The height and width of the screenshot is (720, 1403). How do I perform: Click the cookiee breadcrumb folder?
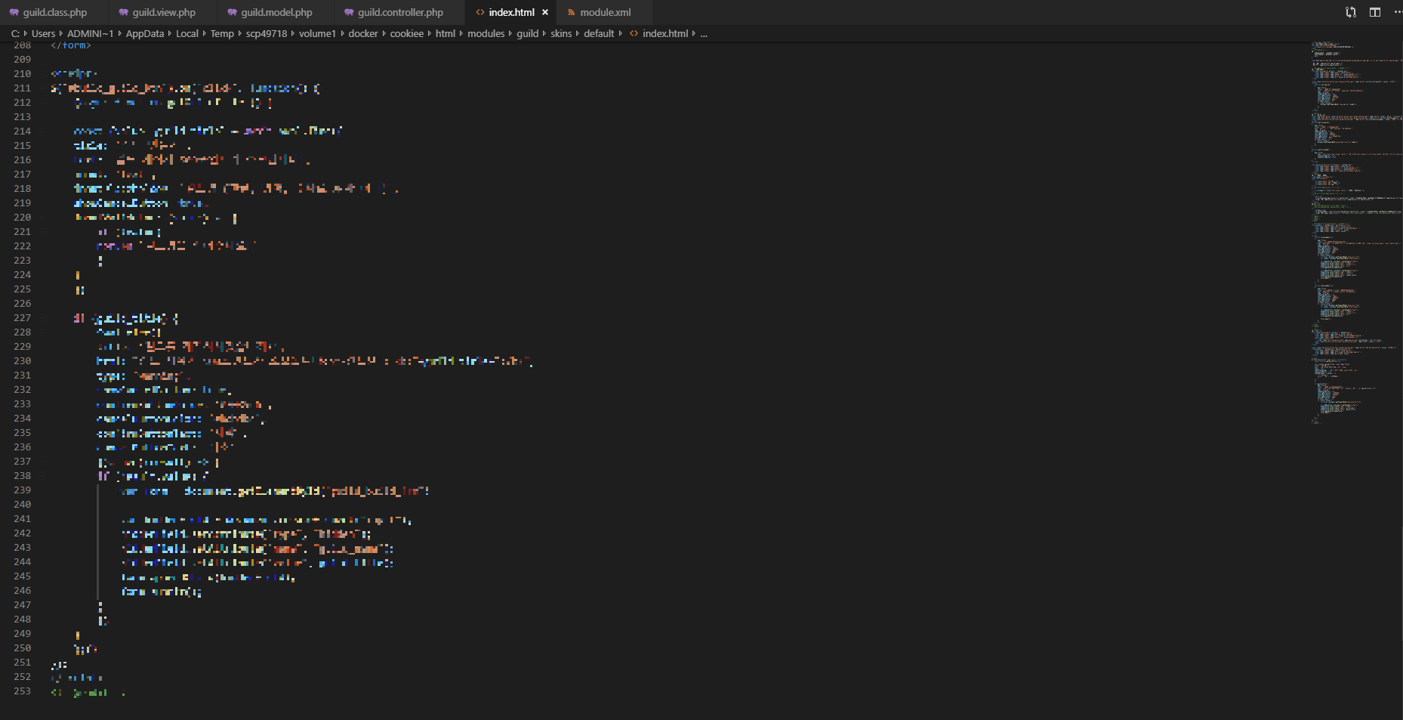[x=407, y=33]
